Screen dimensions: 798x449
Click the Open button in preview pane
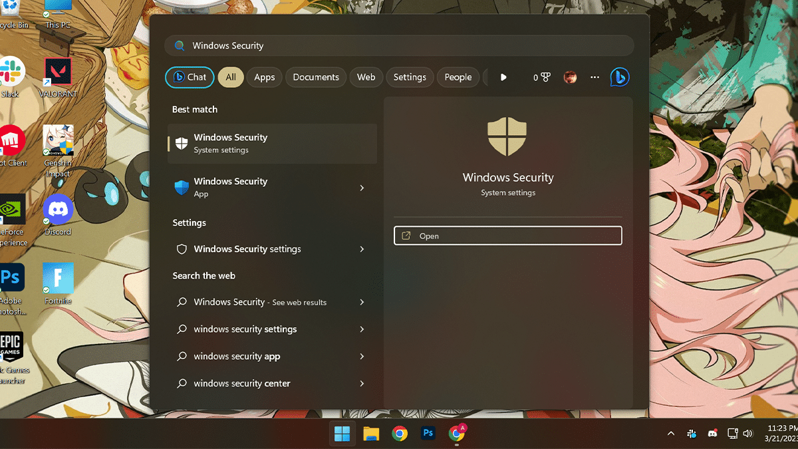508,236
